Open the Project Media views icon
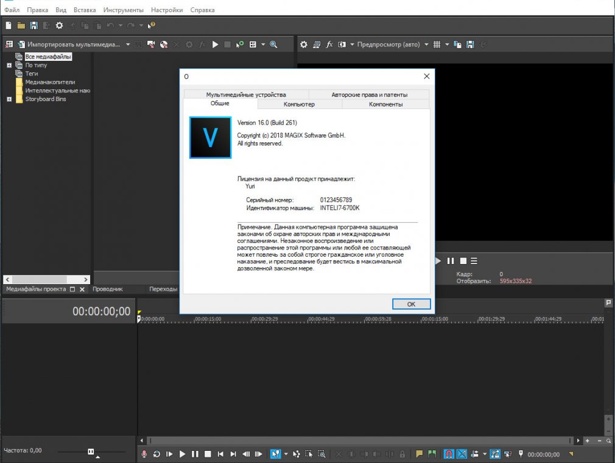615x463 pixels. [253, 44]
